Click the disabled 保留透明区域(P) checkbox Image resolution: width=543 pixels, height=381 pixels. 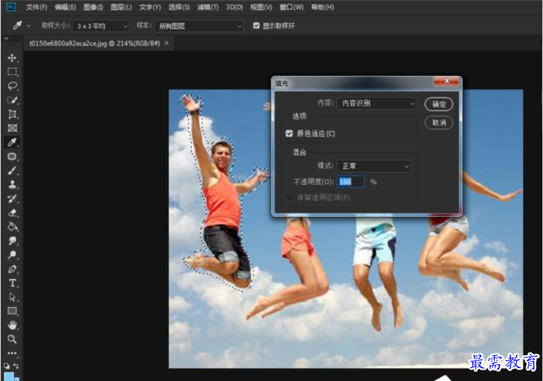289,198
